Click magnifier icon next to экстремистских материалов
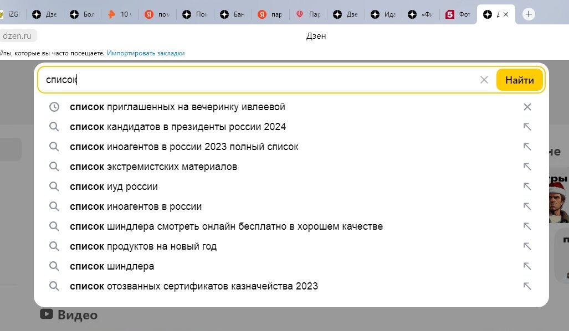Screen dimensions: 569x331 click(x=54, y=167)
